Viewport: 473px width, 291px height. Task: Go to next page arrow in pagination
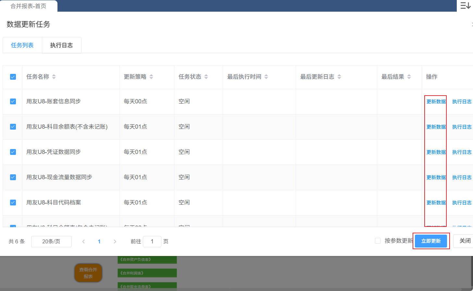coord(115,241)
